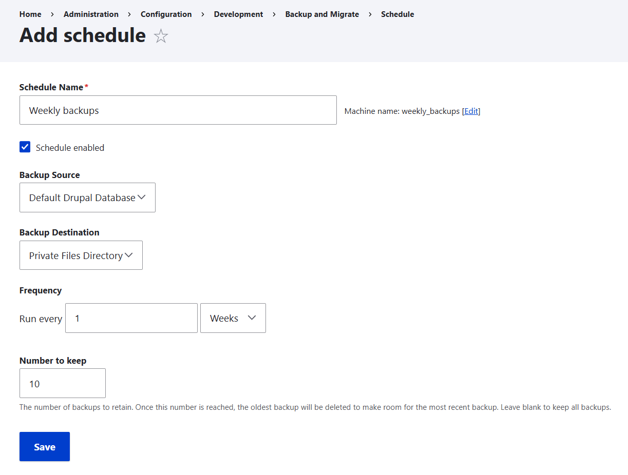Click Edit to change the machine name

tap(471, 111)
